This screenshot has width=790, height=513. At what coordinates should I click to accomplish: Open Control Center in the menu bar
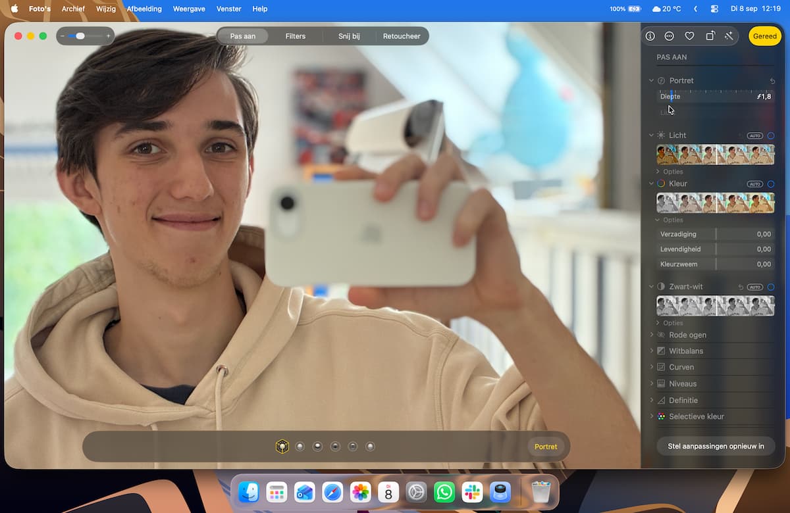[x=715, y=9]
